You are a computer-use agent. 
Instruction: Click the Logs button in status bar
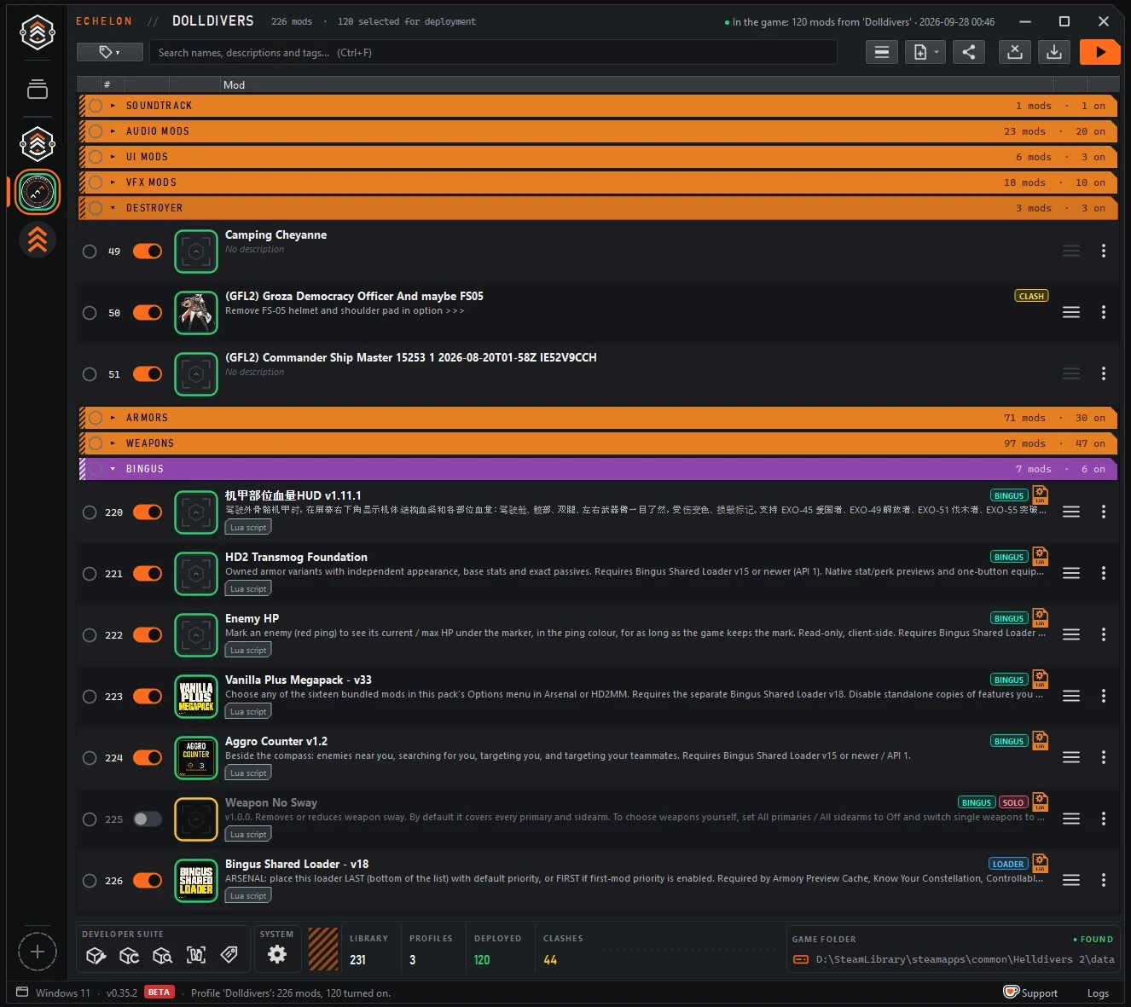point(1098,993)
